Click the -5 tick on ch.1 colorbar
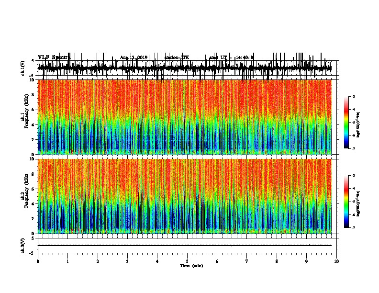379x293 pixels. (x=353, y=123)
